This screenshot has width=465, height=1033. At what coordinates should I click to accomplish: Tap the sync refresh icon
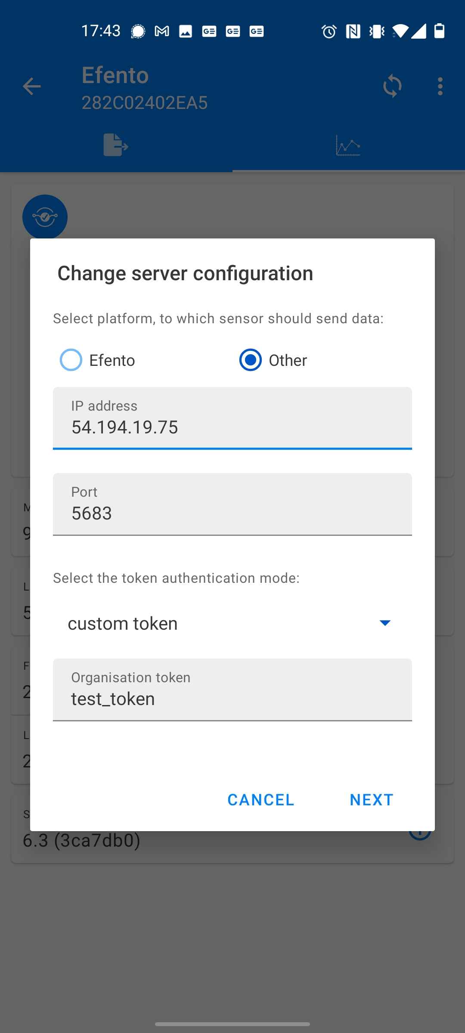[x=392, y=86]
